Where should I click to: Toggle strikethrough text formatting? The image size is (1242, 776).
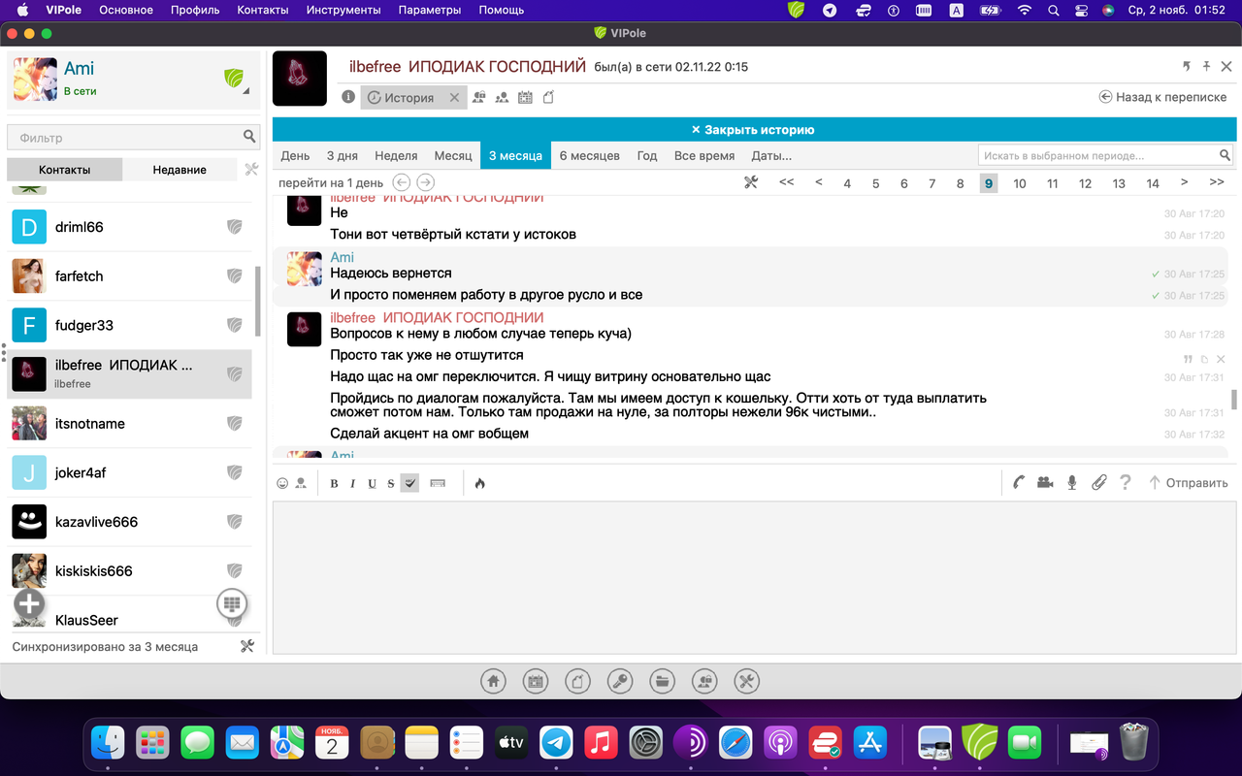click(391, 483)
